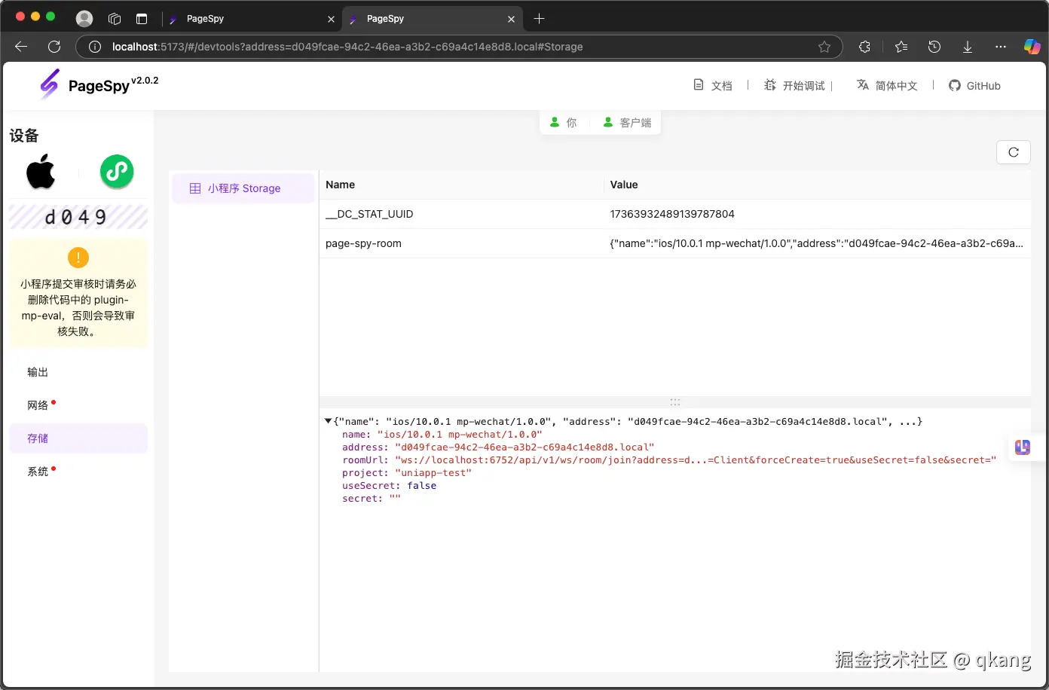
Task: Switch to the 网络 panel
Action: [38, 405]
